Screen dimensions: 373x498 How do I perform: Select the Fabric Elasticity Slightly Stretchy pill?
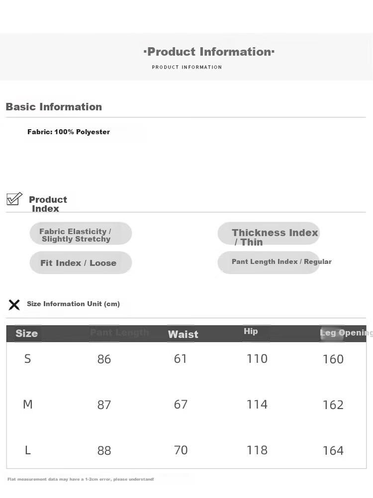pos(81,234)
